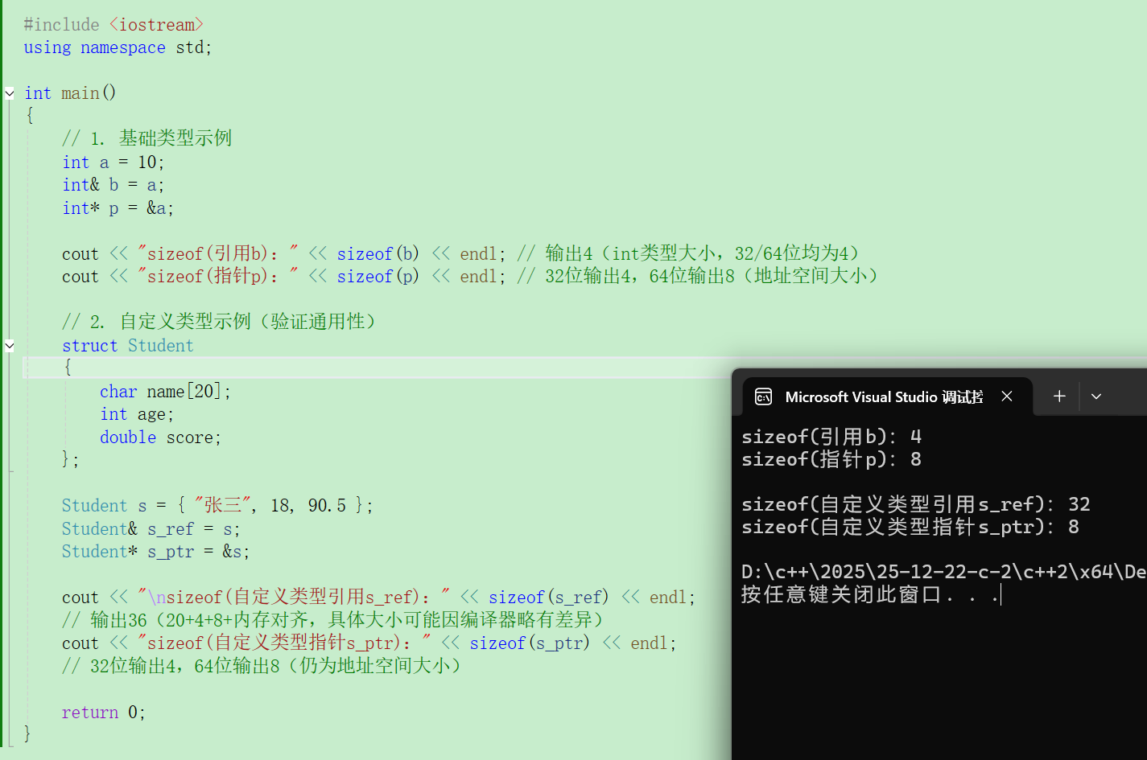Image resolution: width=1147 pixels, height=760 pixels.
Task: Open a new terminal tab with plus
Action: [x=1059, y=396]
